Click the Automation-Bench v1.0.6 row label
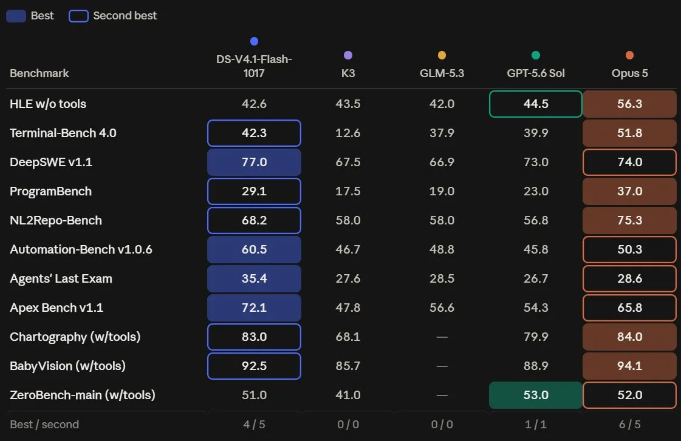Viewport: 681px width, 441px height. pyautogui.click(x=81, y=249)
